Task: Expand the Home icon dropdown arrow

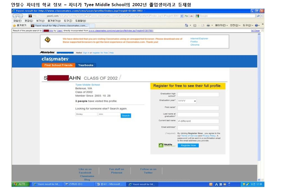Action: 190,25
